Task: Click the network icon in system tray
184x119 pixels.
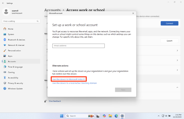Action: point(163,116)
